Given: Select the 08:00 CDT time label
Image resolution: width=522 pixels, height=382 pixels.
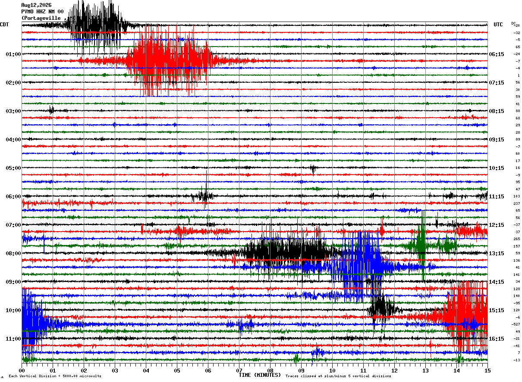Looking at the screenshot, I should (x=13, y=254).
